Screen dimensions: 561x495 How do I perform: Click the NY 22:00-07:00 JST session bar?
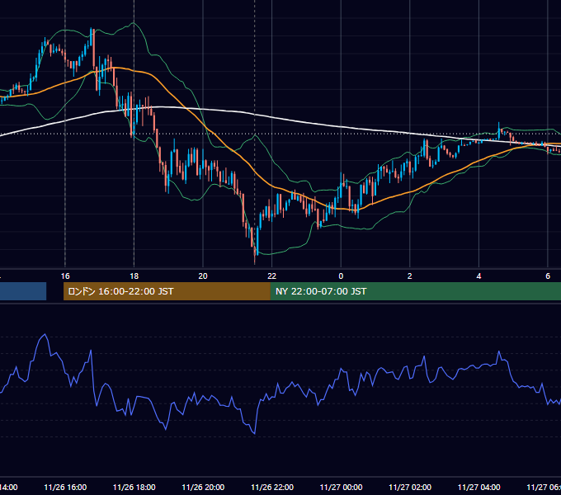point(415,291)
